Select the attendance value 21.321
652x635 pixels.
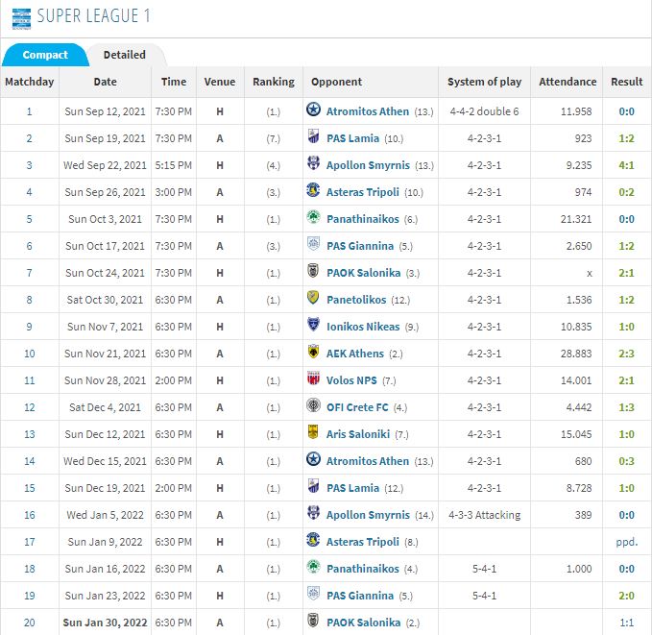click(x=576, y=219)
